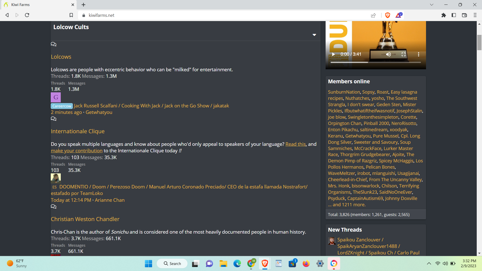This screenshot has width=482, height=271.
Task: Open the tab search chevron in title bar
Action: [x=432, y=5]
